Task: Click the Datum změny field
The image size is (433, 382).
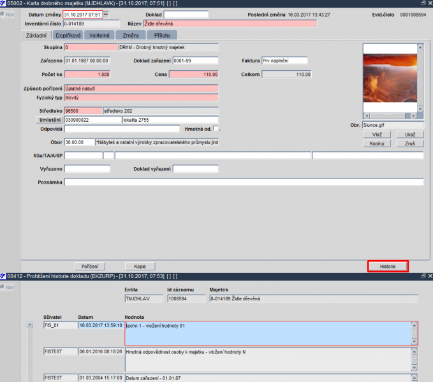Action: click(83, 15)
